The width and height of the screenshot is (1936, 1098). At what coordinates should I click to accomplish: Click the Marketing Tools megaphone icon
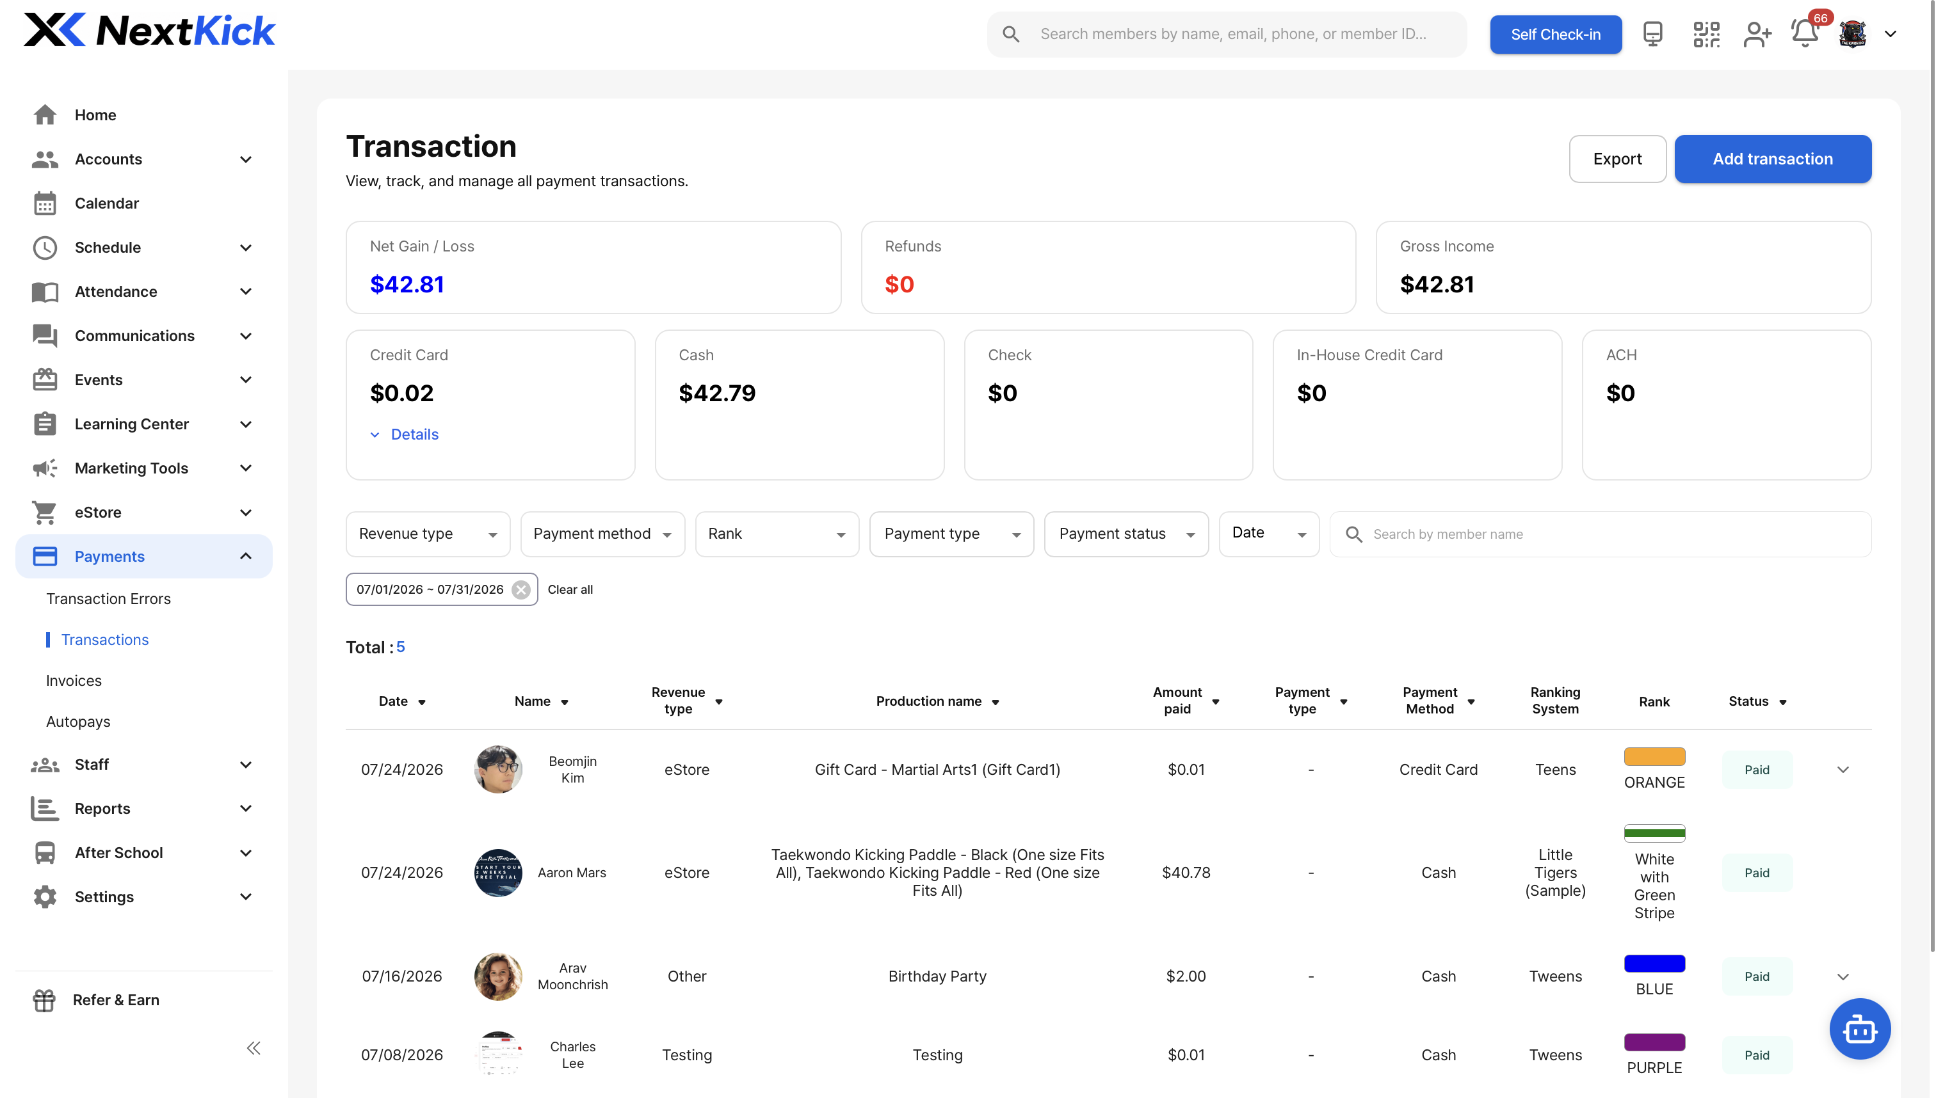click(x=45, y=468)
